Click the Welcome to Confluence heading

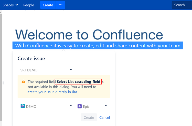coord(89,35)
